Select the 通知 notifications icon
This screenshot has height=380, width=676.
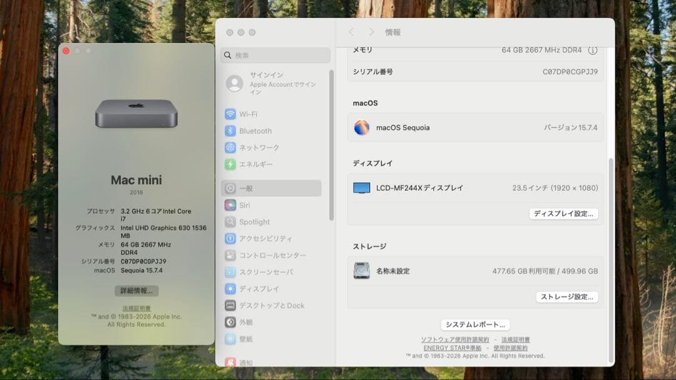coord(230,362)
